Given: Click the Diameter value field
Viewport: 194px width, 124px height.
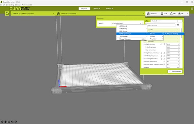Looking at the screenshot, I should pos(173,67).
